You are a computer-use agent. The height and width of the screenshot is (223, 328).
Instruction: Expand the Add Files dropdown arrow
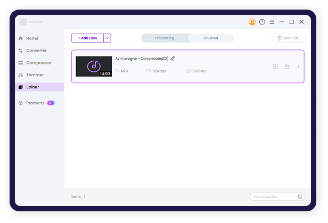pyautogui.click(x=107, y=38)
